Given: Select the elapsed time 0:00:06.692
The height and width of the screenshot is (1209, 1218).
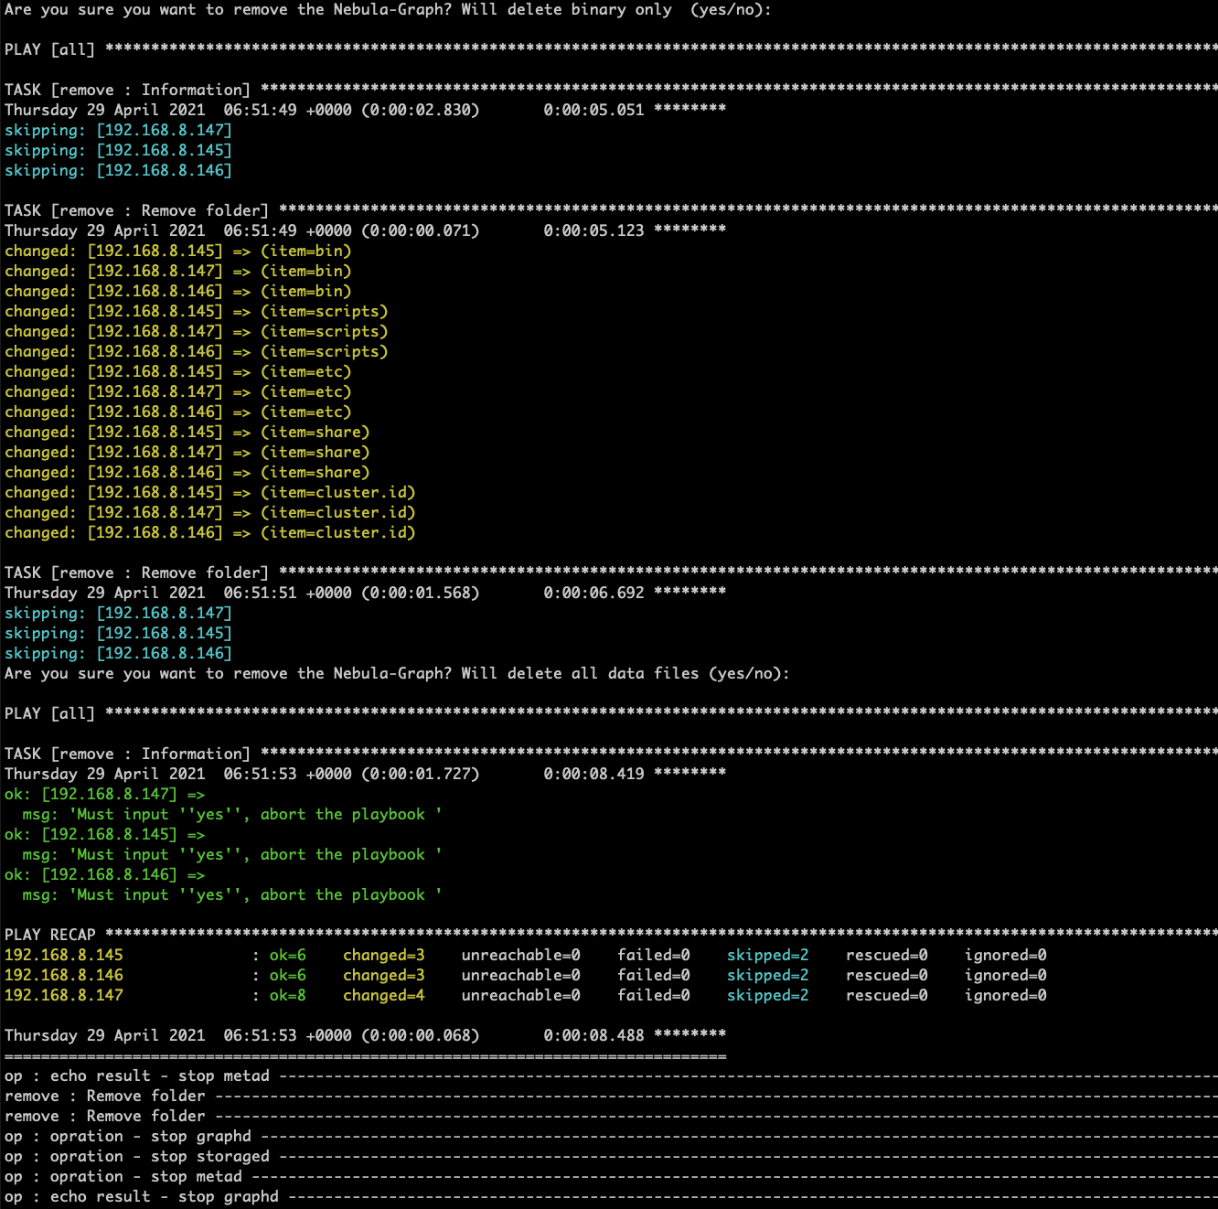Looking at the screenshot, I should point(593,593).
